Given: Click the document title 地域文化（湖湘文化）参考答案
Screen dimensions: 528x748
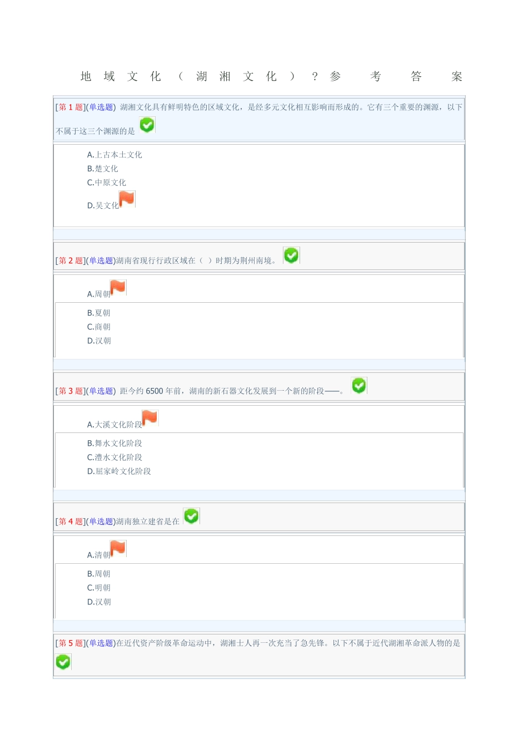Looking at the screenshot, I should pos(271,76).
